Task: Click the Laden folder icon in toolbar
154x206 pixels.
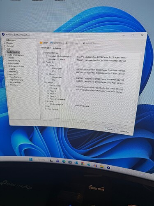Action: 41,43
